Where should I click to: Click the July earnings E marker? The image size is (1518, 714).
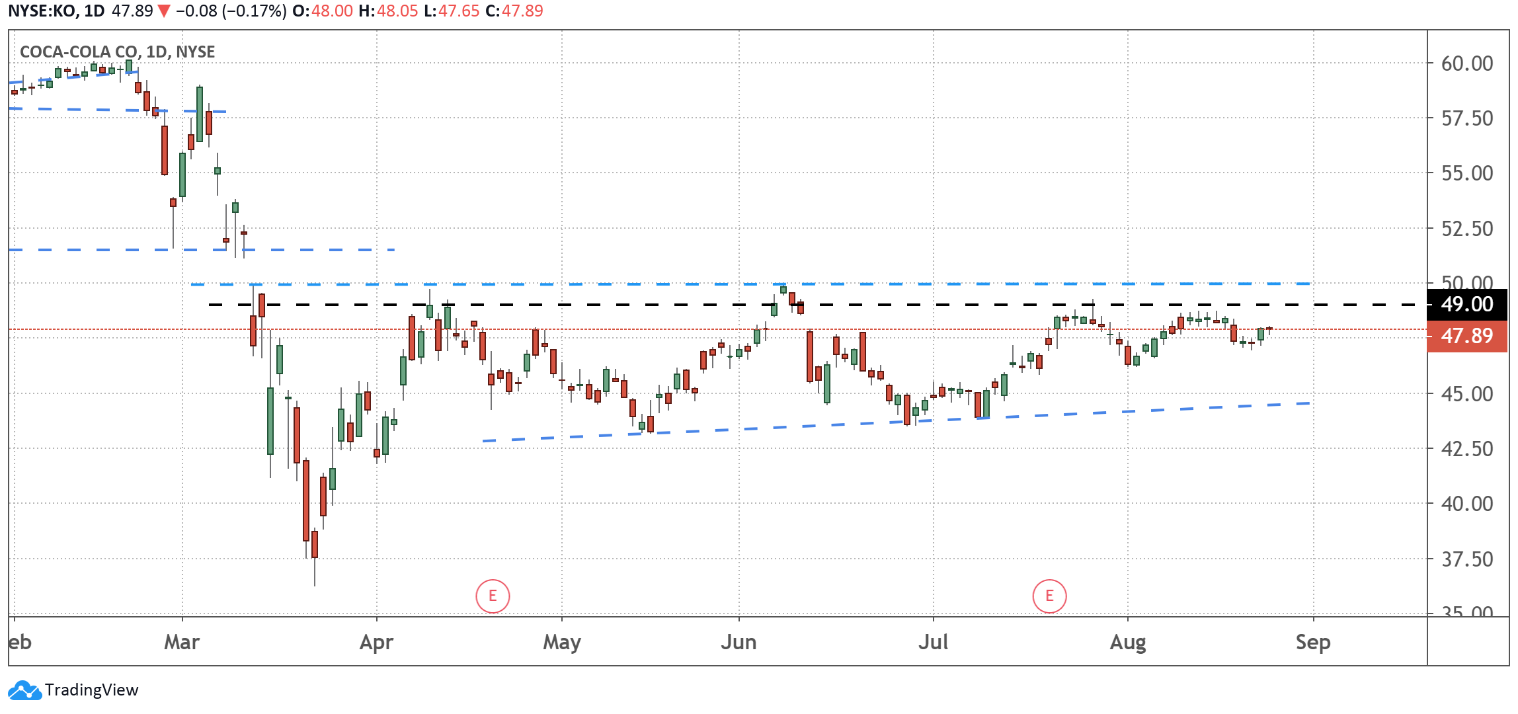click(1049, 596)
